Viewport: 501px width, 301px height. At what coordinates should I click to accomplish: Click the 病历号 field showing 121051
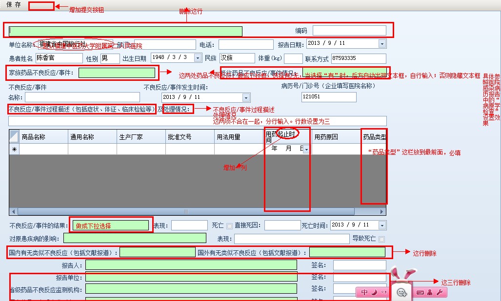coord(329,97)
